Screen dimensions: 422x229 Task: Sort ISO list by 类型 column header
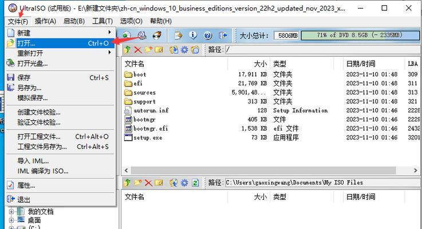[301, 64]
